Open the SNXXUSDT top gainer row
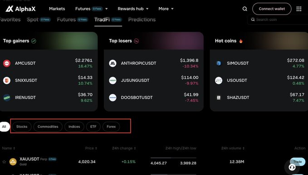This screenshot has height=175, width=308. (48, 80)
